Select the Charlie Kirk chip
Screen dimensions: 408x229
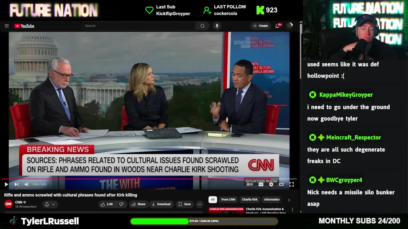[x=250, y=199]
